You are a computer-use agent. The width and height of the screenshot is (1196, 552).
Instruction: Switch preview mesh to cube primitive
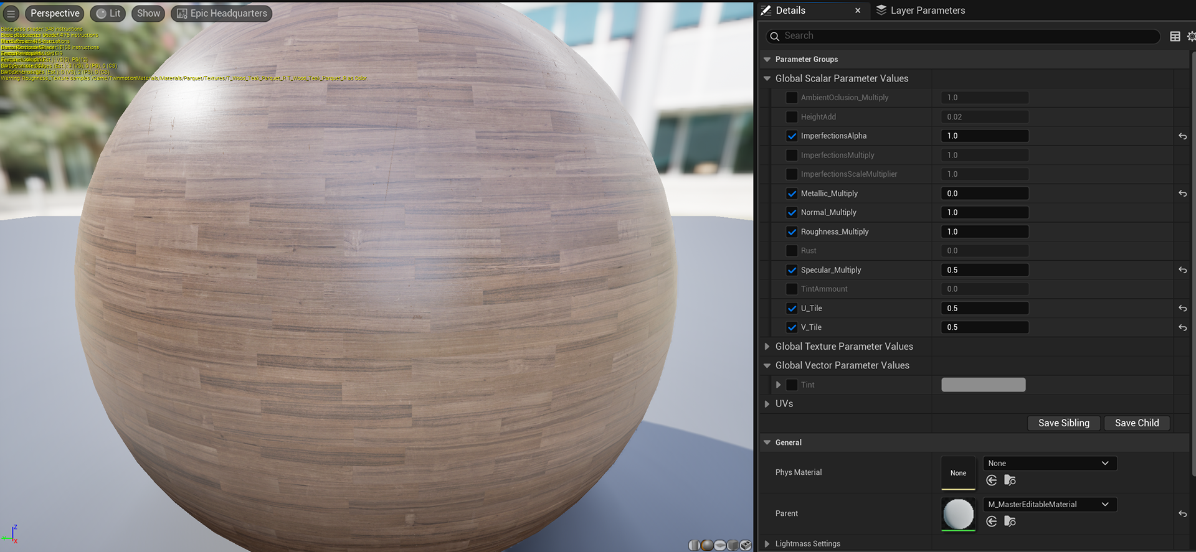733,545
